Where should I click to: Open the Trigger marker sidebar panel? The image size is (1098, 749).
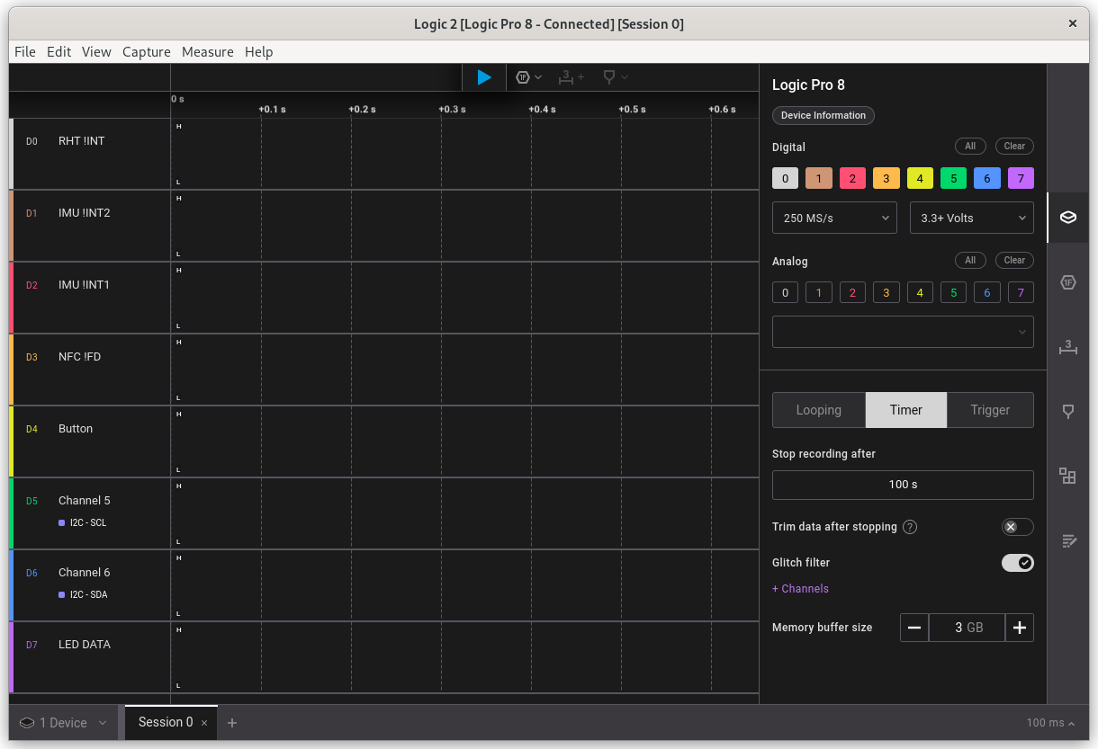[x=1068, y=412]
